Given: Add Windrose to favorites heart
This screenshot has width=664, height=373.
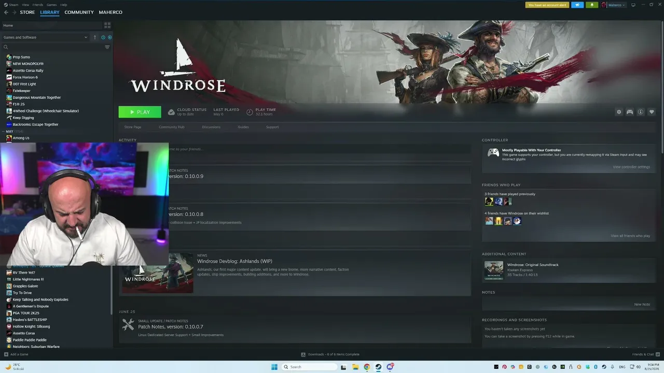Looking at the screenshot, I should click(x=652, y=112).
